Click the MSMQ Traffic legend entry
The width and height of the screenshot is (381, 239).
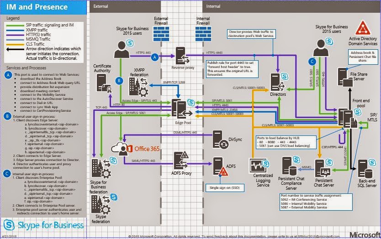(x=38, y=39)
